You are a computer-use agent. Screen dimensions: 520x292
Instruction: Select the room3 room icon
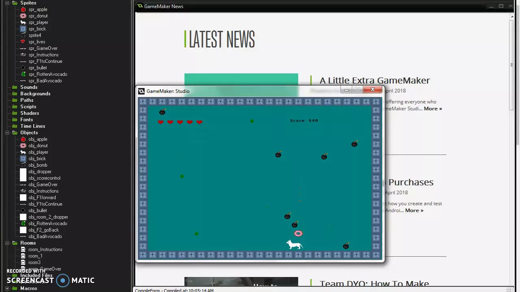tap(23, 262)
